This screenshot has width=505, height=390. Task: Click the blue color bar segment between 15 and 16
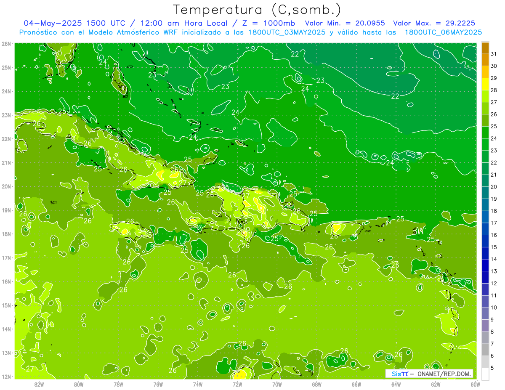coord(485,241)
